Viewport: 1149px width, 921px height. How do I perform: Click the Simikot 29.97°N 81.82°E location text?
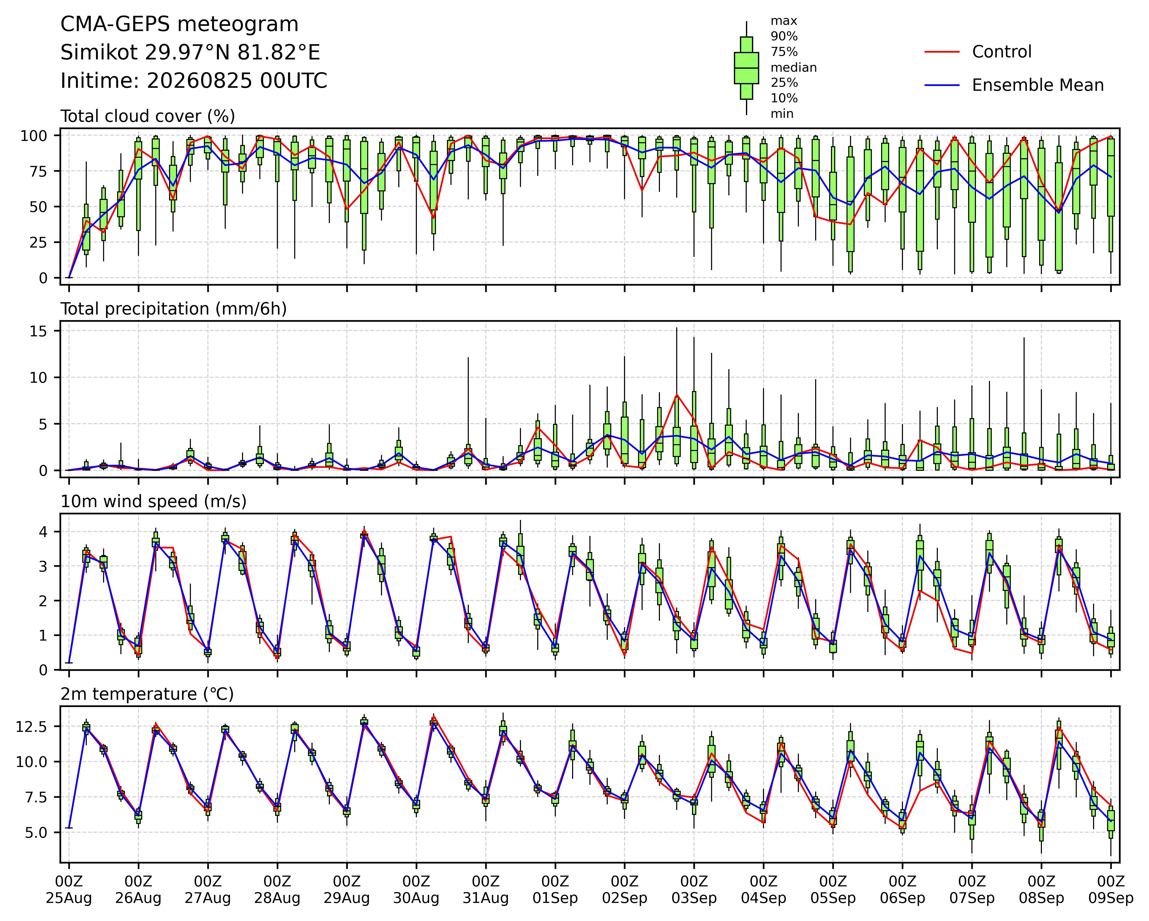click(190, 53)
